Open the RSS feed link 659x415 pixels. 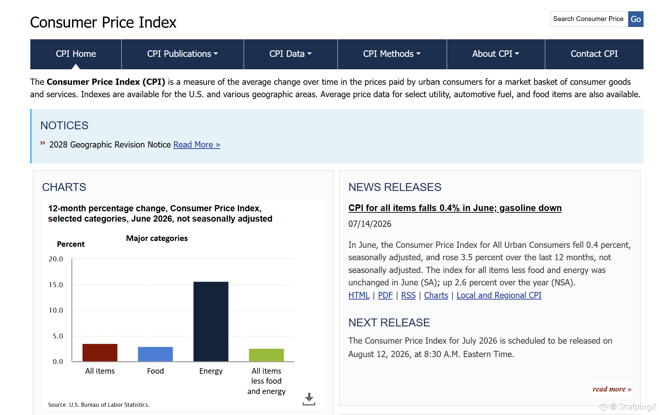click(408, 295)
